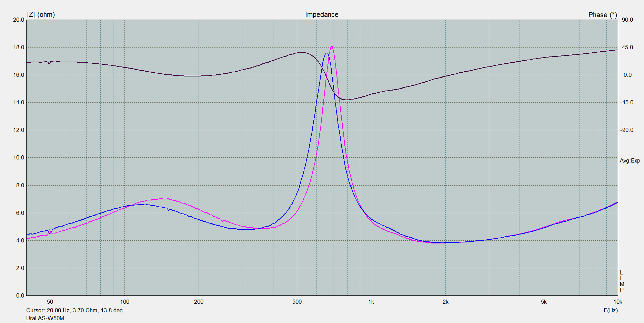
Task: Click the '500' frequency axis tick
Action: 297,302
